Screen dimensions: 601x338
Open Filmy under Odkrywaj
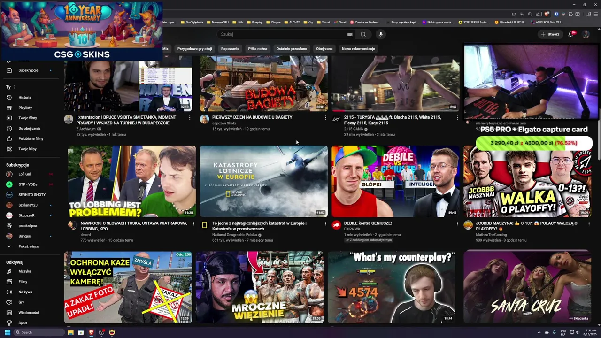coord(23,282)
